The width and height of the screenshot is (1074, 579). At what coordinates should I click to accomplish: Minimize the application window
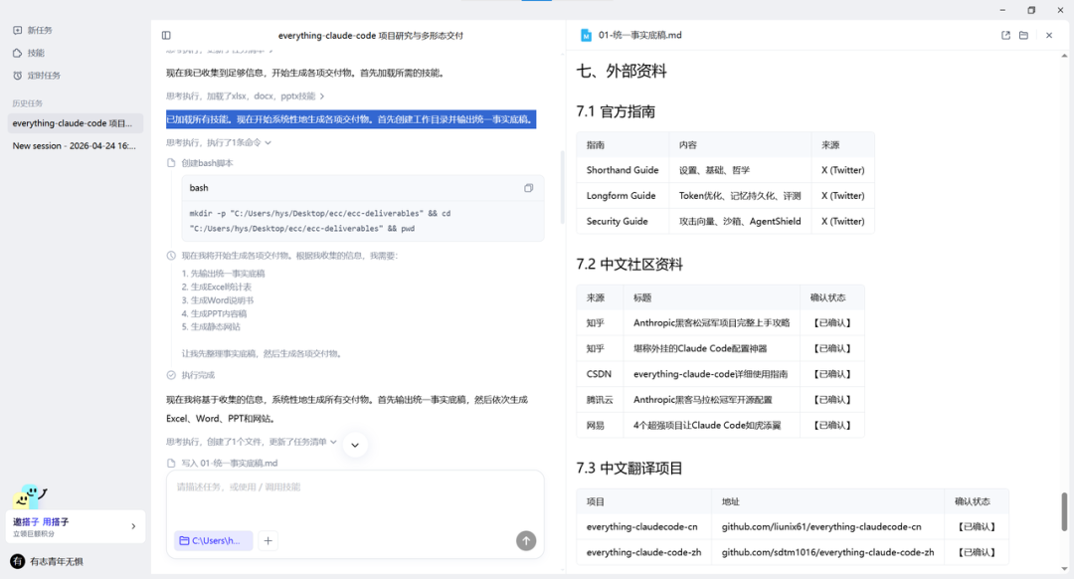pos(1002,10)
